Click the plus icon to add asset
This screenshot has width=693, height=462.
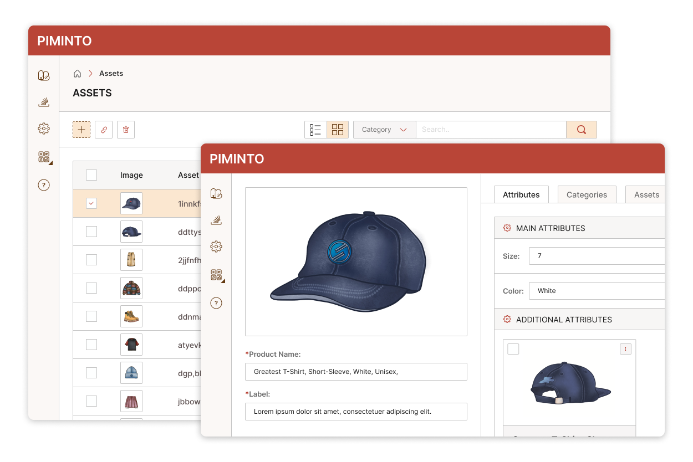point(81,130)
